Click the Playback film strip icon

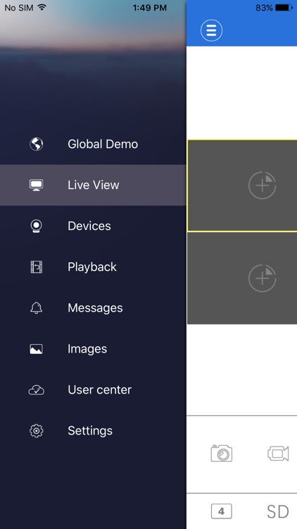37,267
